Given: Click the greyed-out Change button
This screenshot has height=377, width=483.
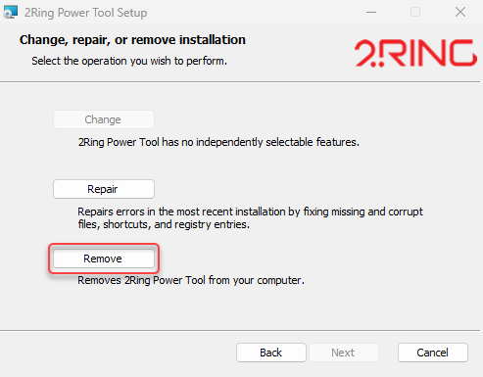Looking at the screenshot, I should pyautogui.click(x=104, y=119).
